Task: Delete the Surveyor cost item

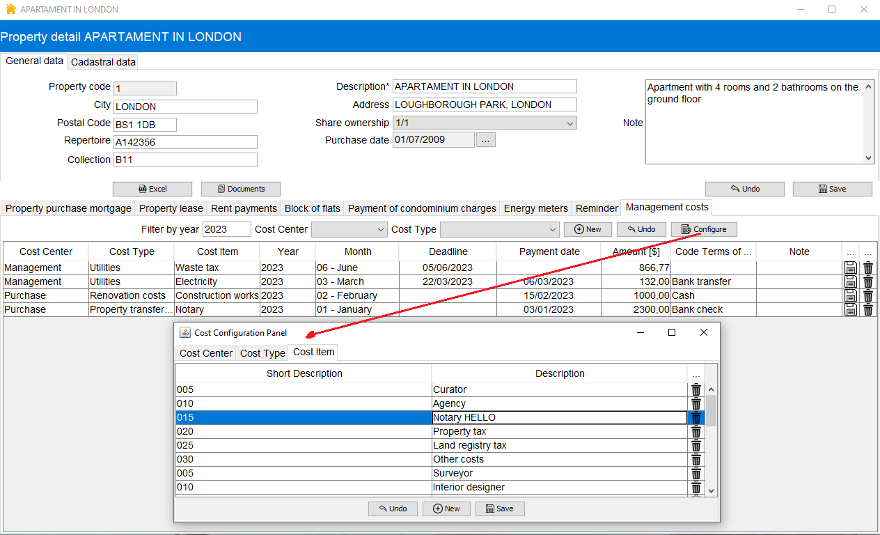Action: coord(696,473)
